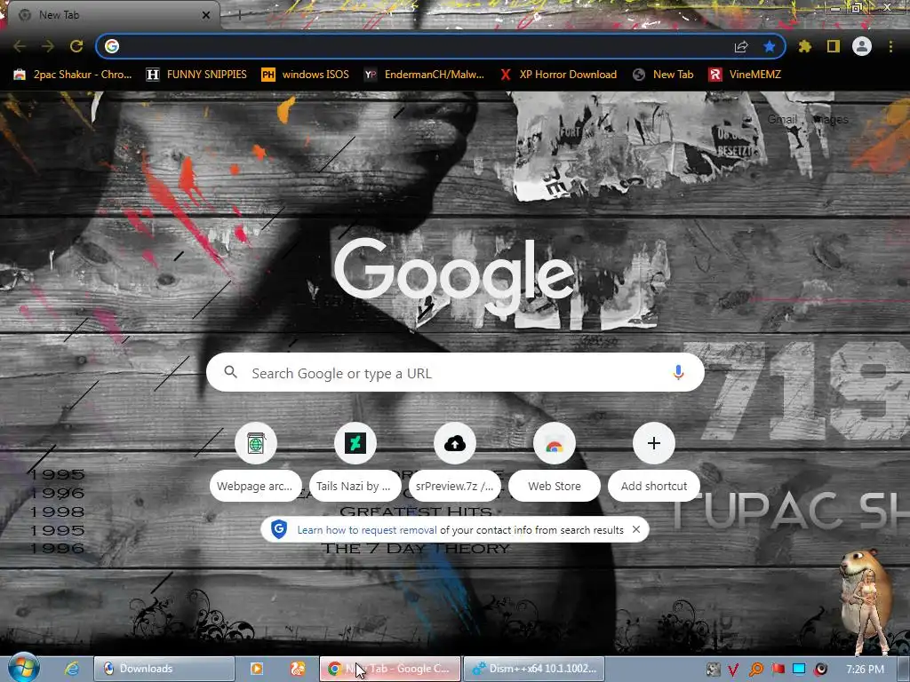Click the red flag tray icon
The width and height of the screenshot is (910, 682).
[778, 670]
